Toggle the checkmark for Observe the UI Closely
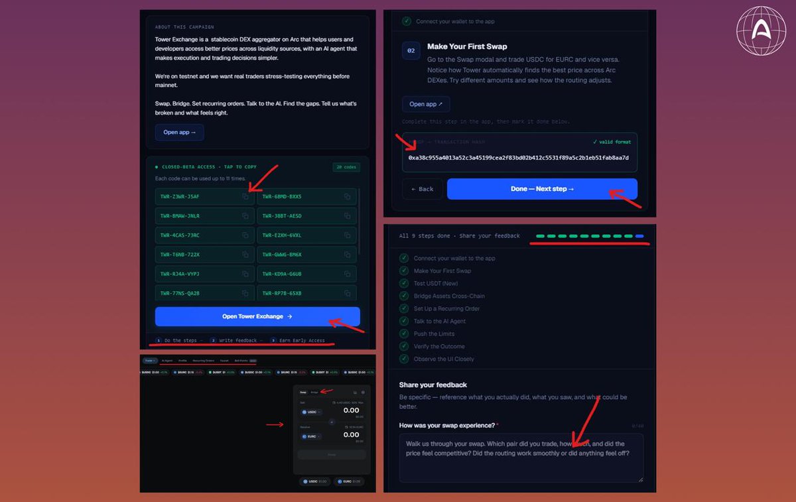The width and height of the screenshot is (796, 502). (x=404, y=359)
